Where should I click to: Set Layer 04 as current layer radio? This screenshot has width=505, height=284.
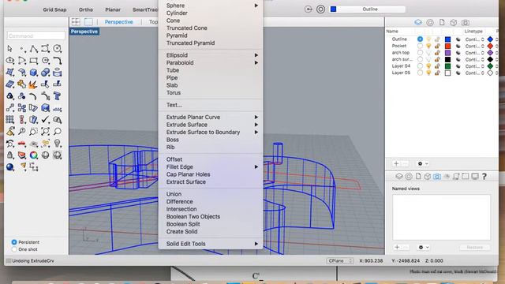pyautogui.click(x=420, y=66)
